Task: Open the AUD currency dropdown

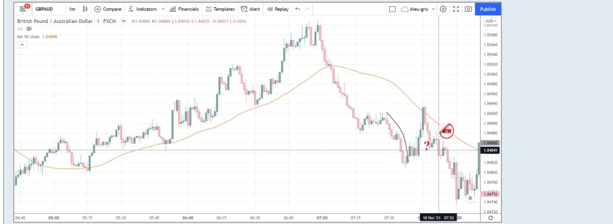Action: point(491,21)
